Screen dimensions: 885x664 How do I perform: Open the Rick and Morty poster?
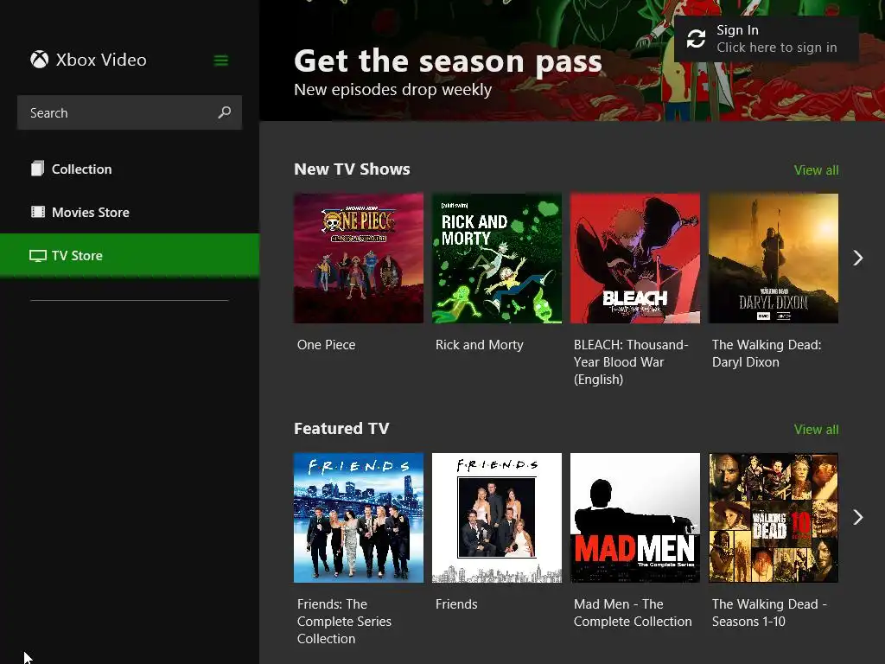click(497, 258)
